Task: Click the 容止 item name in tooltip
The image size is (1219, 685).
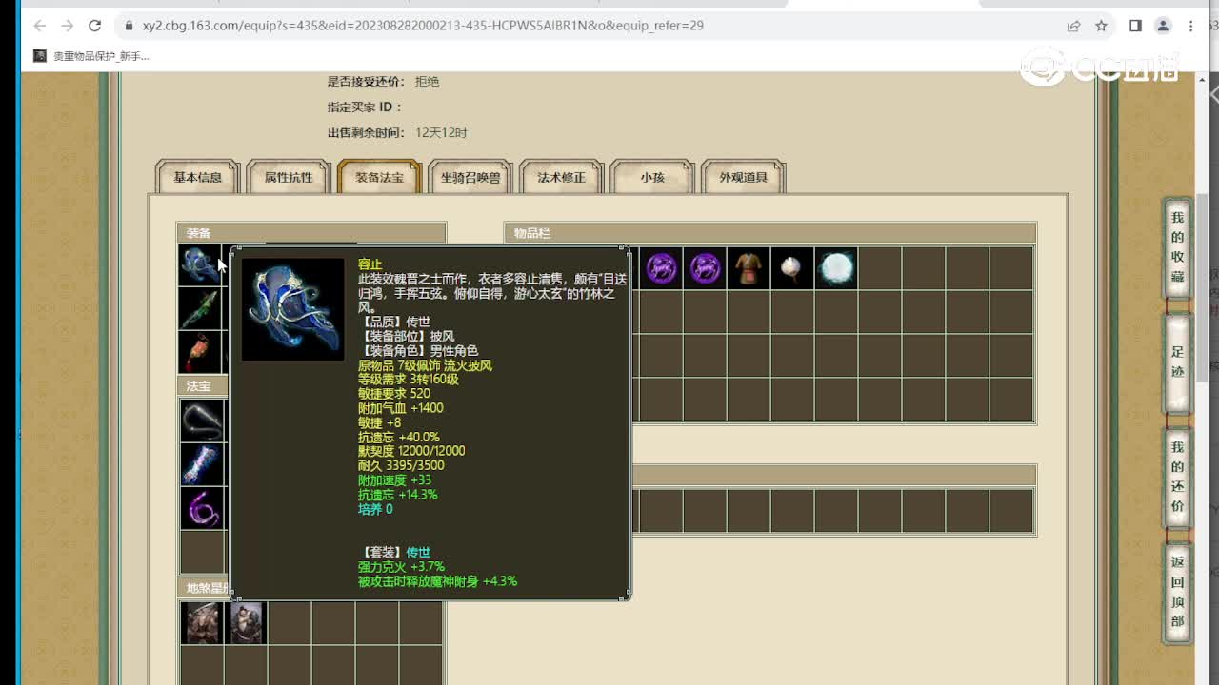Action: click(370, 264)
